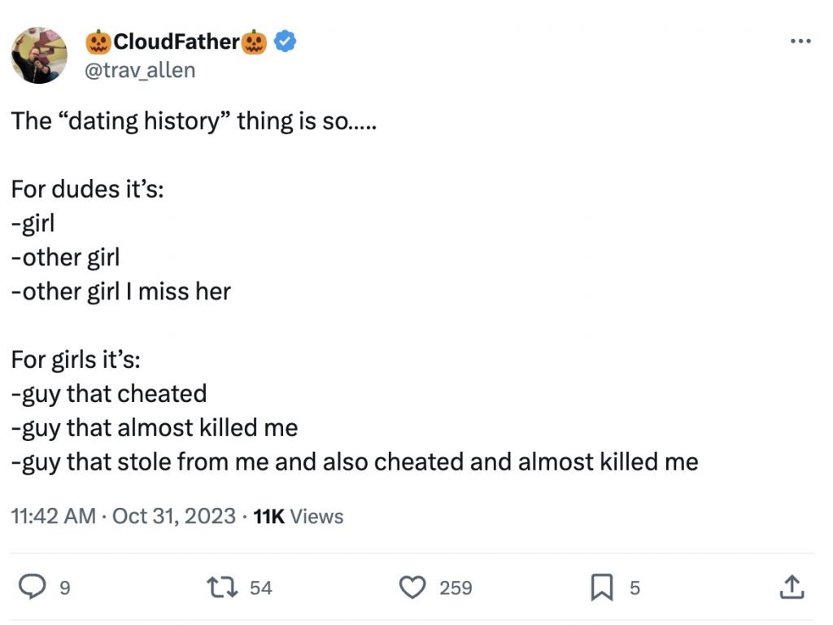Click the pumpkin emoji before CloudFather
Viewport: 833px width, 625px height.
[x=98, y=42]
